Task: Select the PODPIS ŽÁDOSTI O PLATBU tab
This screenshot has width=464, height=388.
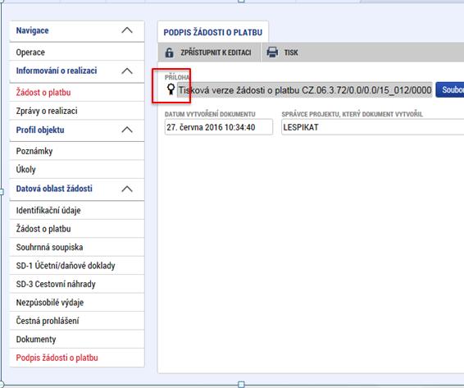Action: click(213, 32)
